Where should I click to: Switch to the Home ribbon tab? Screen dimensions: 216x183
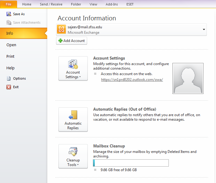27,4
